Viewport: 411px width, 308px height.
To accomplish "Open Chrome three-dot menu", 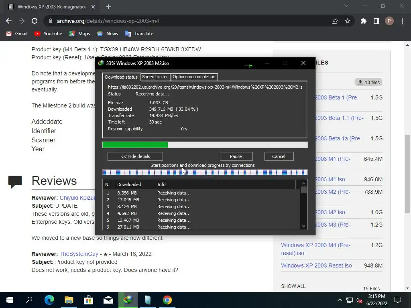I will [402, 21].
